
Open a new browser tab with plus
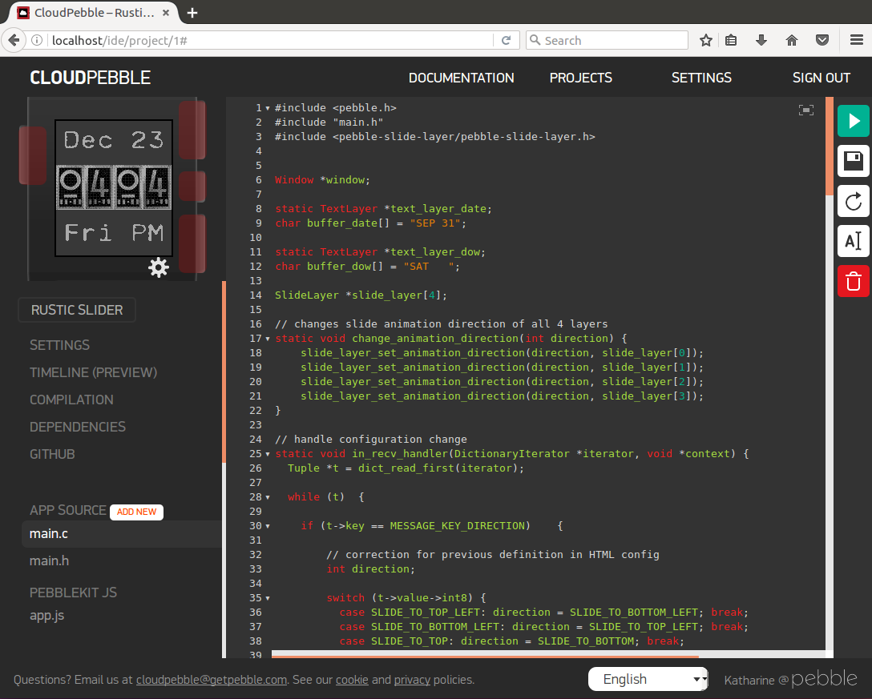click(192, 13)
